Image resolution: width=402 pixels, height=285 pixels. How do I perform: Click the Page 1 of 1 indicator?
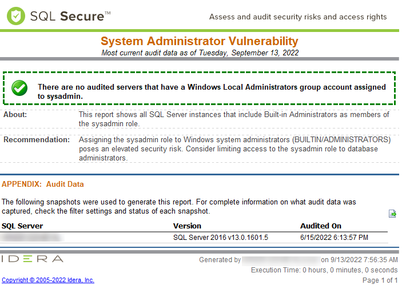380,280
